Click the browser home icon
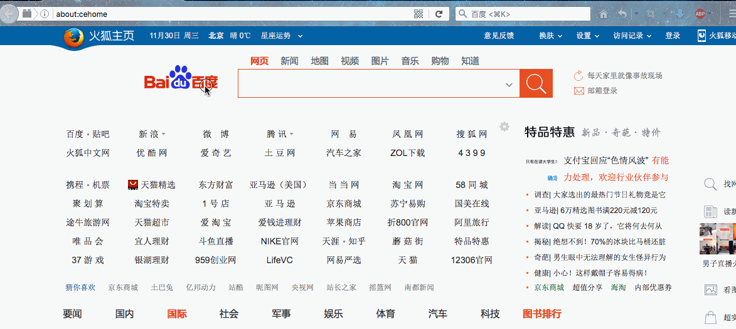 point(604,14)
